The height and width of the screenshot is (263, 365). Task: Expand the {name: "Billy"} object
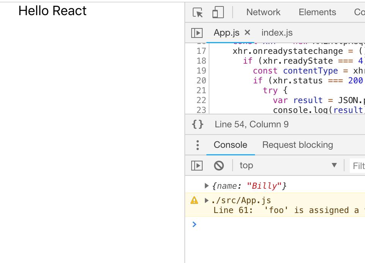click(206, 186)
